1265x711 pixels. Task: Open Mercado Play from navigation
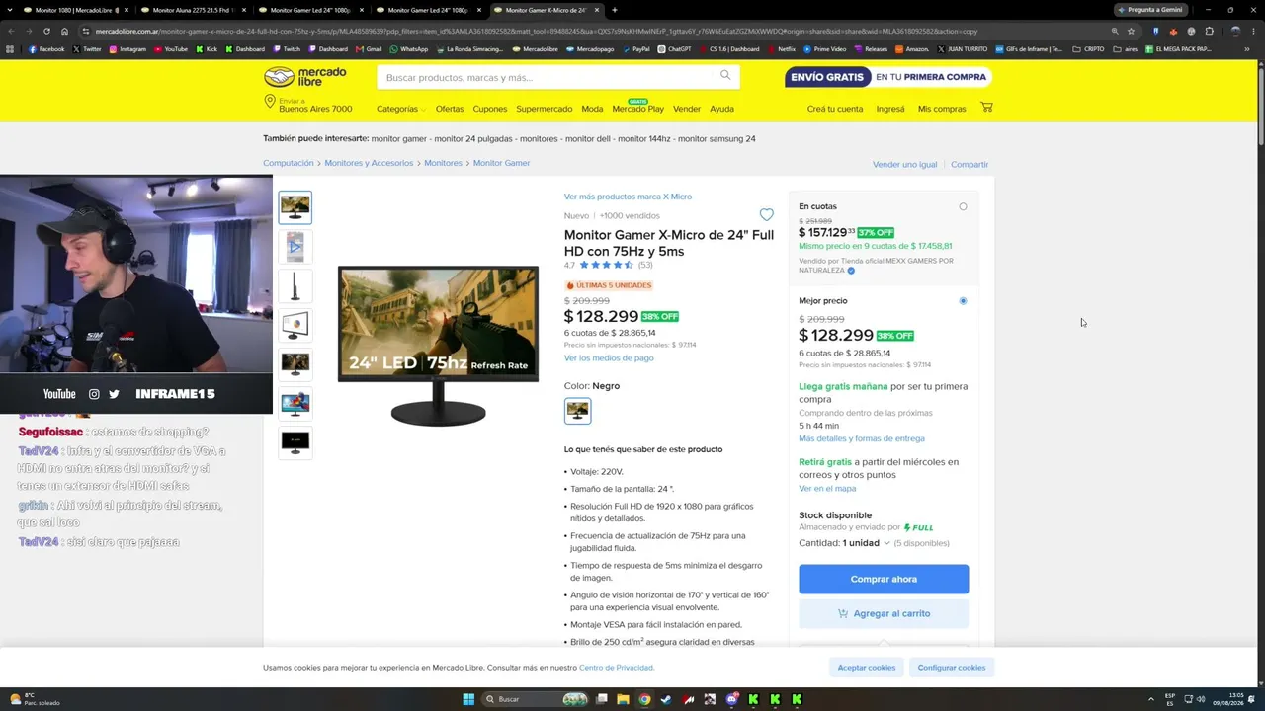click(638, 108)
